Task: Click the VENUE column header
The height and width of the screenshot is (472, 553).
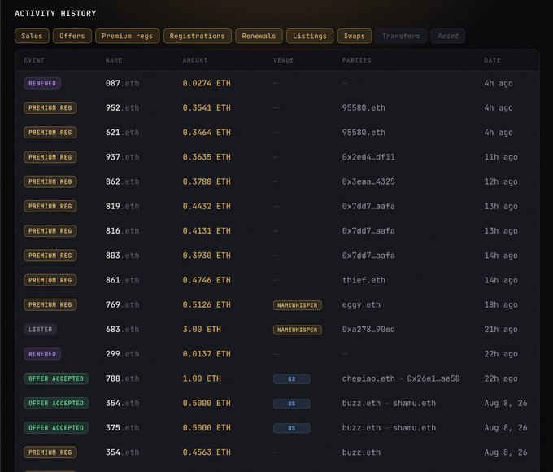Action: pyautogui.click(x=284, y=60)
